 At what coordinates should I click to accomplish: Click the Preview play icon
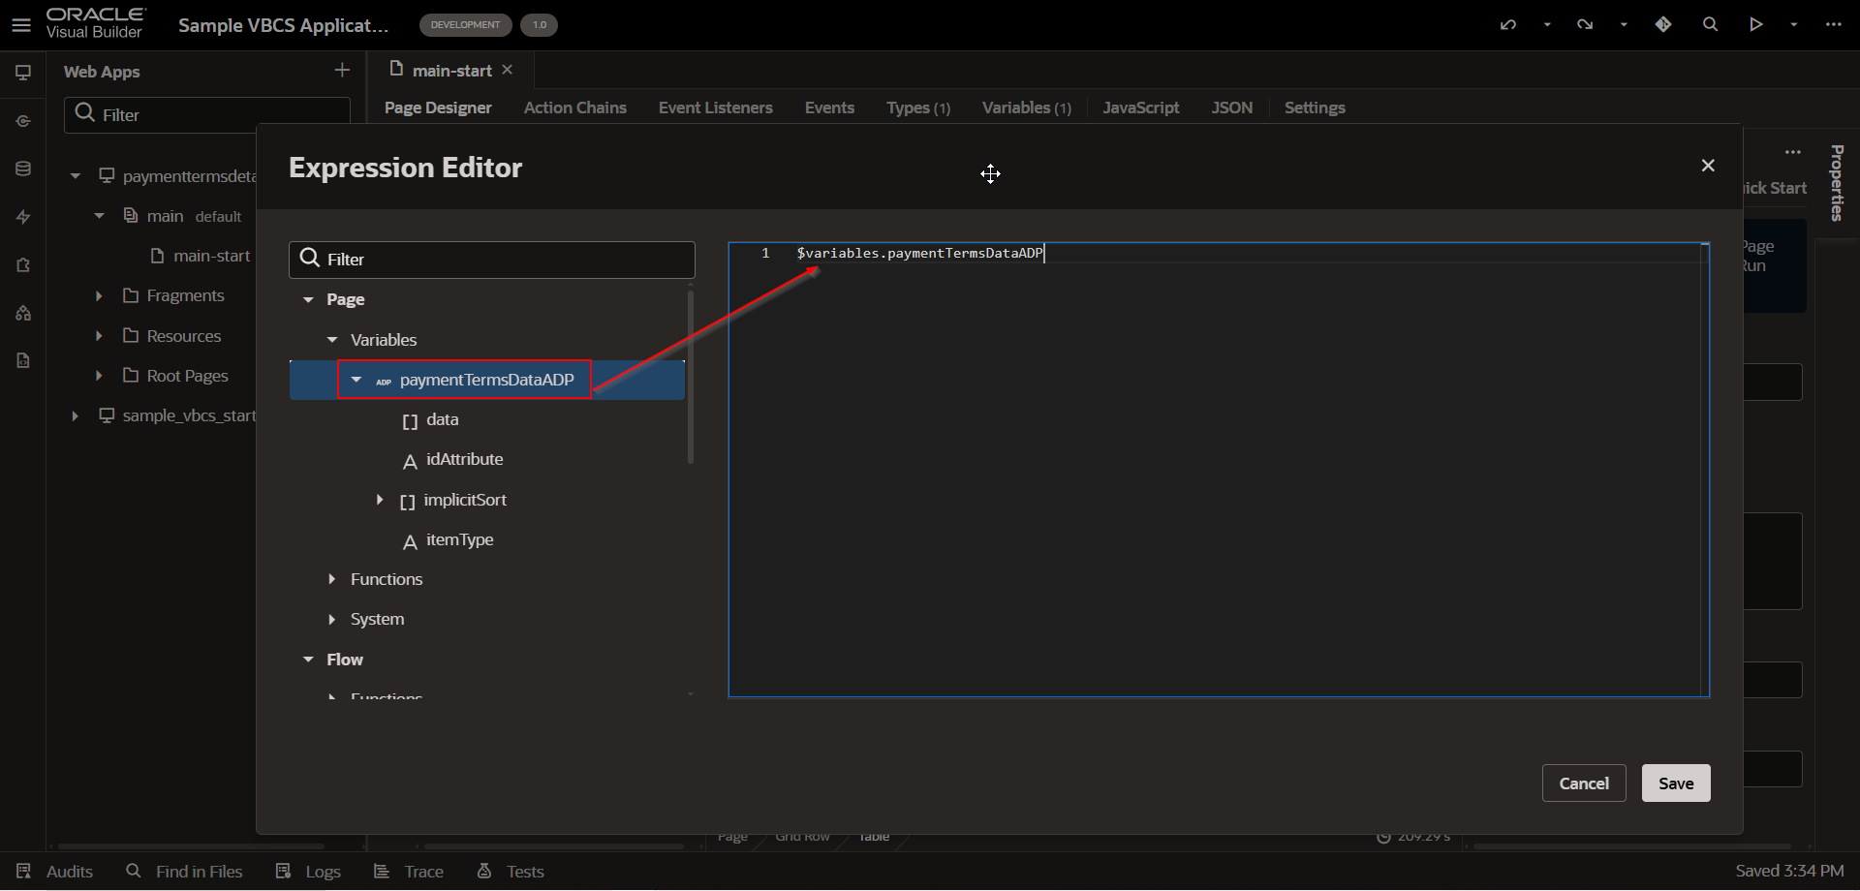point(1755,24)
